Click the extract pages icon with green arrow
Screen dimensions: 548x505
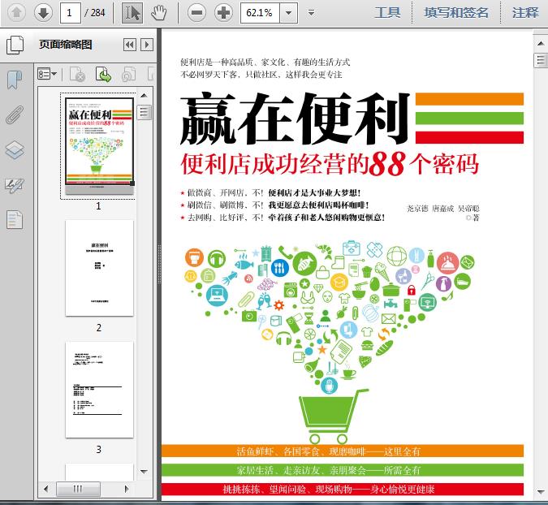coord(103,75)
